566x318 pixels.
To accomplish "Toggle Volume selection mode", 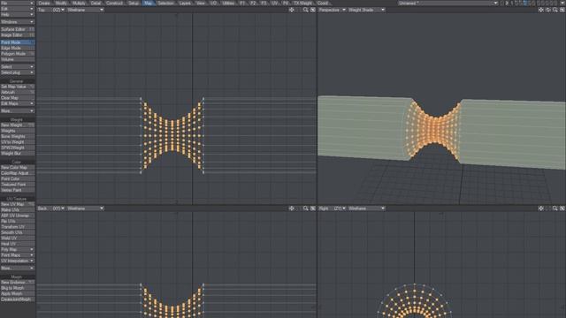I will pos(18,59).
